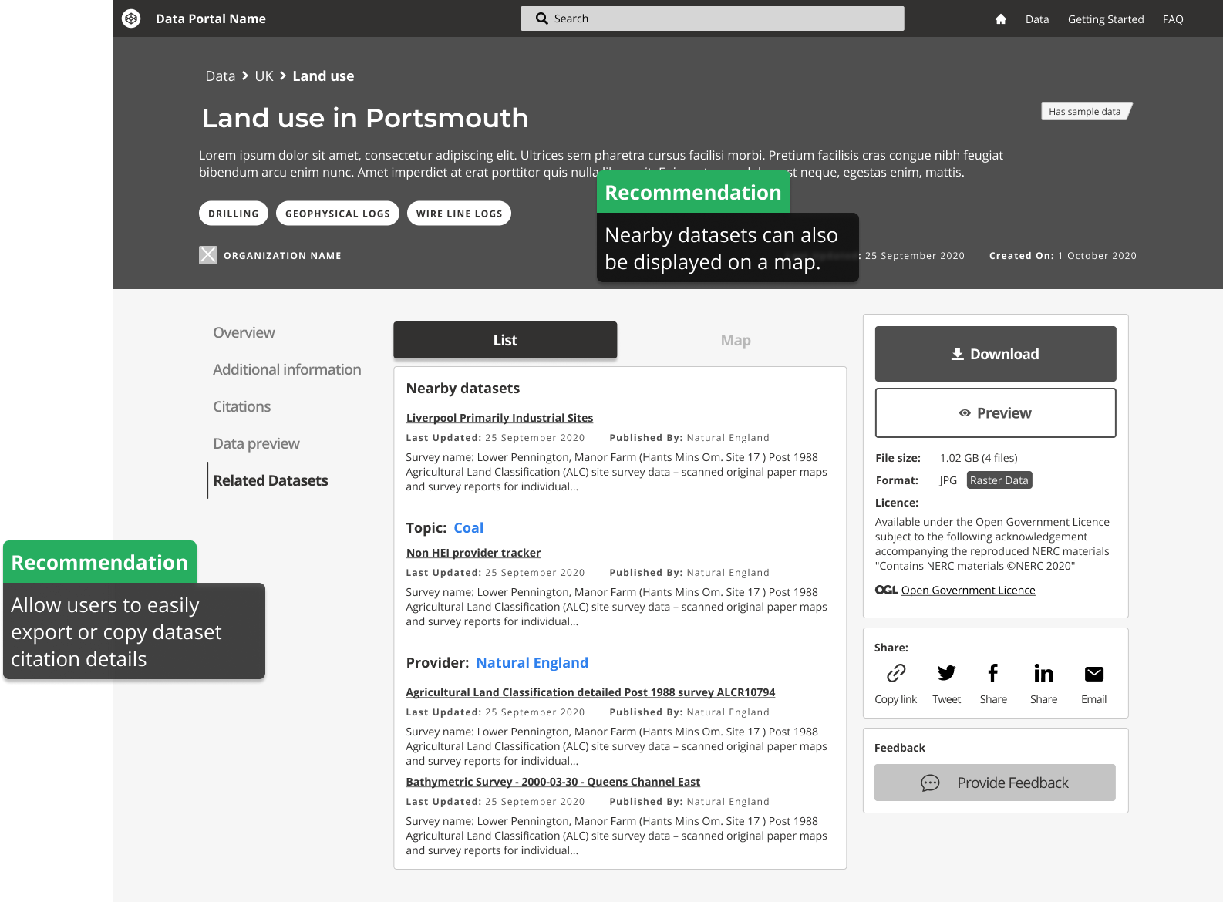This screenshot has height=902, width=1223.
Task: Open the Data breadcrumb link
Action: (x=220, y=76)
